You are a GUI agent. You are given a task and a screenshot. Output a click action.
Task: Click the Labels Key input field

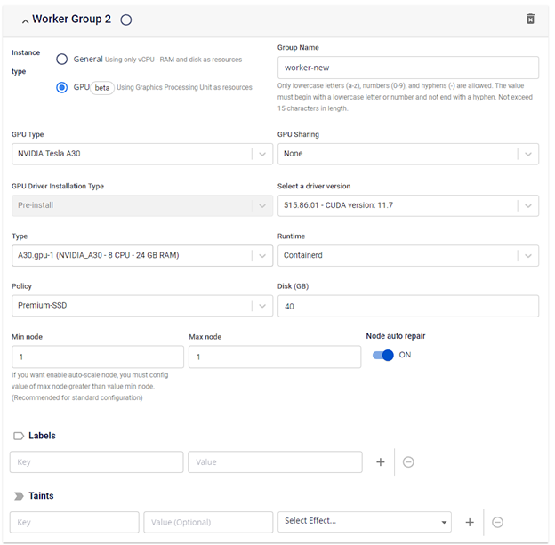pyautogui.click(x=97, y=462)
